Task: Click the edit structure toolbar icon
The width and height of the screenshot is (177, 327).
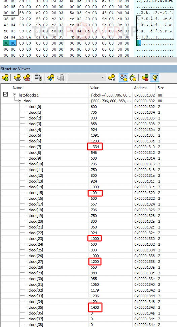Action: tap(17, 78)
